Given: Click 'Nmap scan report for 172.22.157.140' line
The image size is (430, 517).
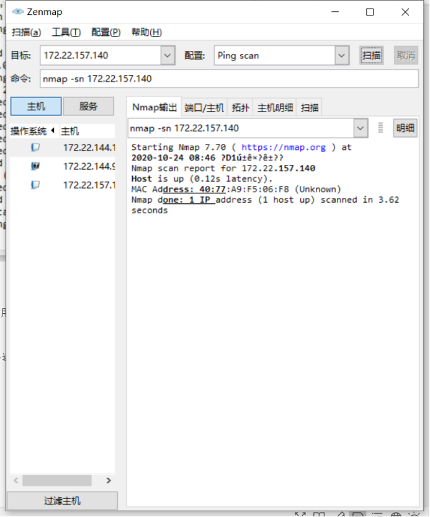Looking at the screenshot, I should pyautogui.click(x=223, y=168).
